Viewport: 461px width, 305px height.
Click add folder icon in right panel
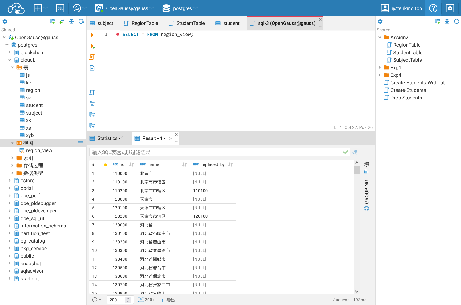point(437,21)
